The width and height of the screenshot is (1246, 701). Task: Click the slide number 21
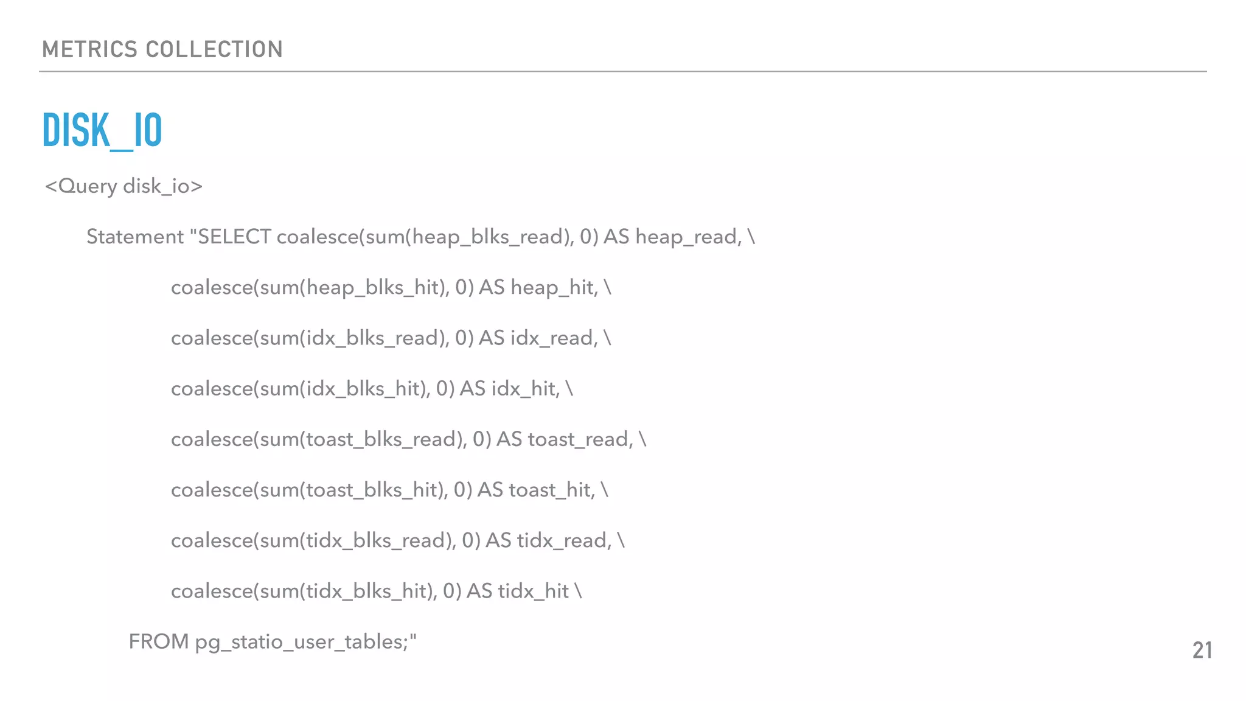(1202, 650)
